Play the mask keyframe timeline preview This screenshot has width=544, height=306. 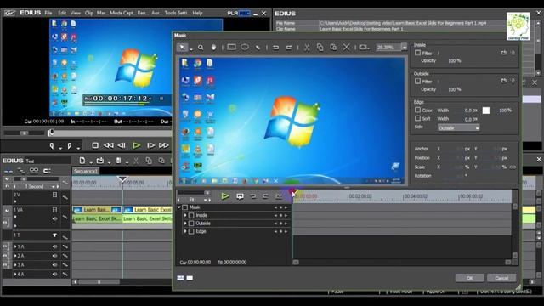pos(224,196)
